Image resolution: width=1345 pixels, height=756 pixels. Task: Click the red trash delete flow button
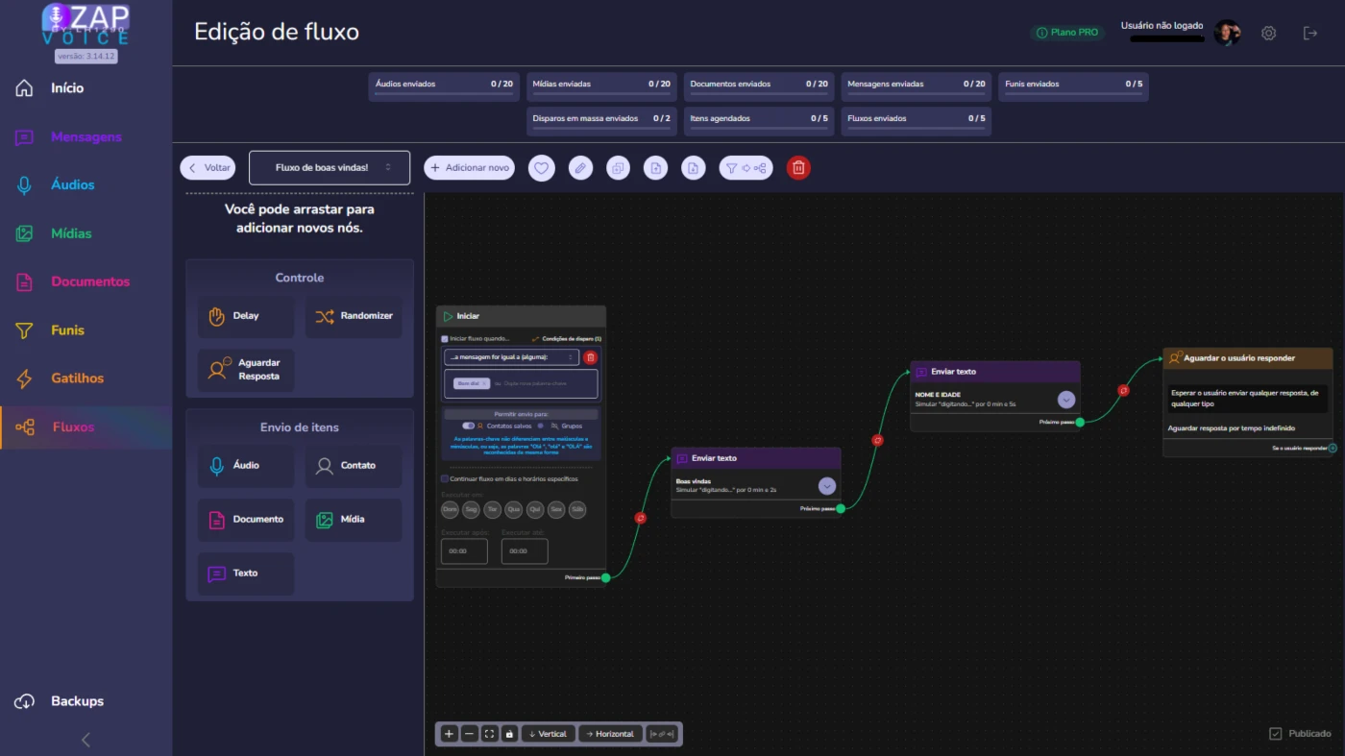coord(798,168)
